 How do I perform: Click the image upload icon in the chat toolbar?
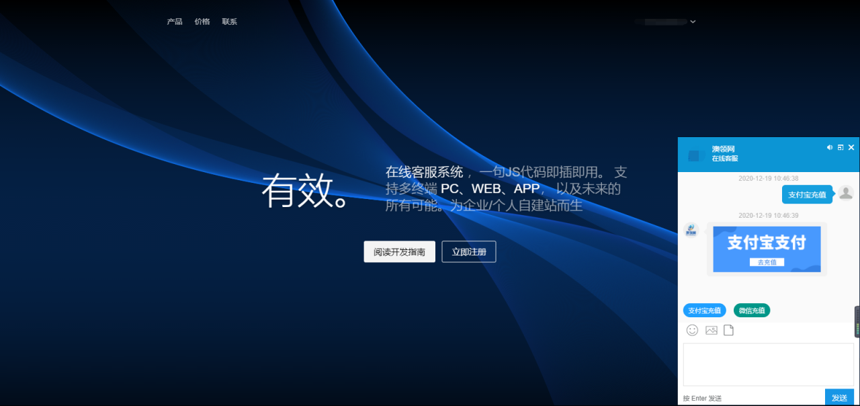pyautogui.click(x=711, y=330)
